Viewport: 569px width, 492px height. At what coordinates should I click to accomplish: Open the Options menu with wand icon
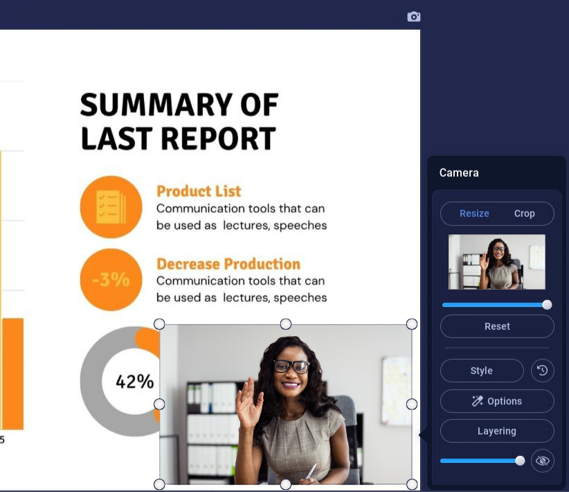tap(497, 401)
